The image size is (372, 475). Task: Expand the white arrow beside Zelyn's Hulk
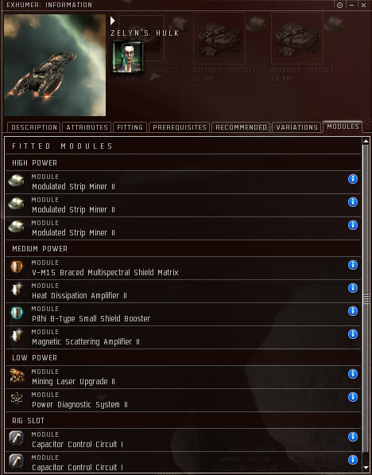coord(113,21)
